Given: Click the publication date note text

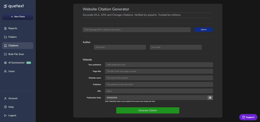Looking at the screenshot, I should click(130, 101).
